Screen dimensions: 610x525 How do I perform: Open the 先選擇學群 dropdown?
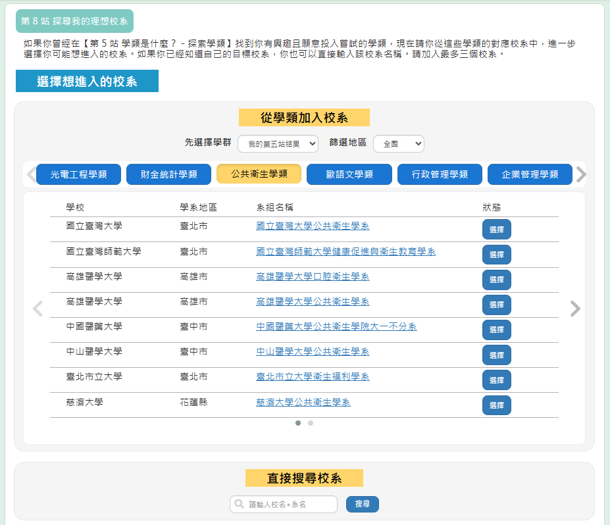278,143
